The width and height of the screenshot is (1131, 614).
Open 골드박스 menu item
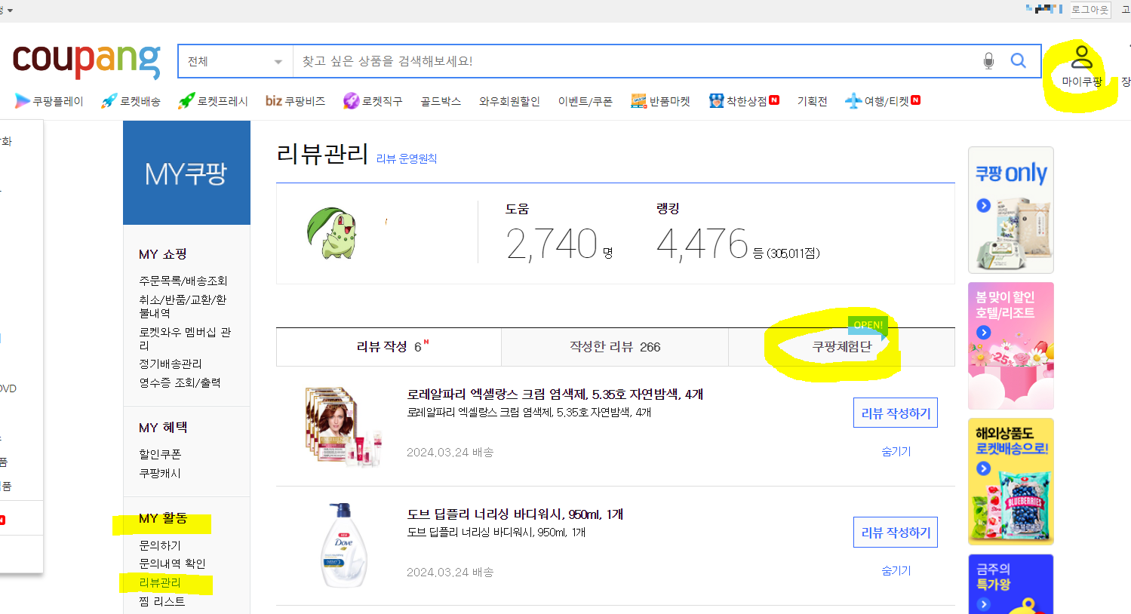click(441, 101)
